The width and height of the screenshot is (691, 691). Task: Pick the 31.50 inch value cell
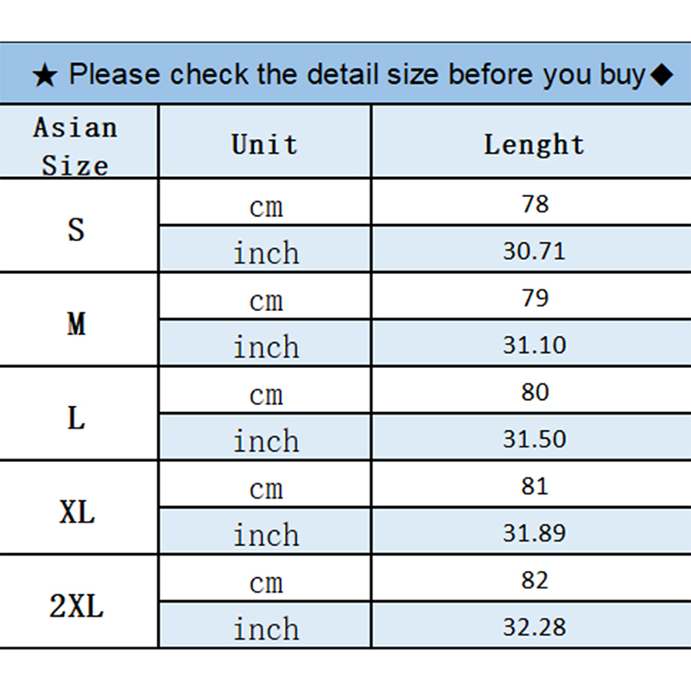tap(535, 440)
